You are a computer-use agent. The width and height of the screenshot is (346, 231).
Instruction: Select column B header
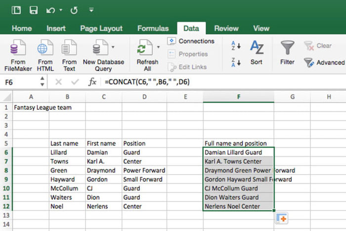[x=67, y=97]
